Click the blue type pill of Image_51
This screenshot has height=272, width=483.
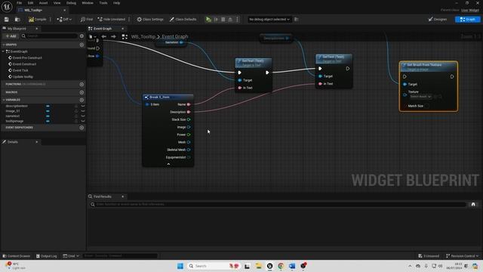(48, 111)
